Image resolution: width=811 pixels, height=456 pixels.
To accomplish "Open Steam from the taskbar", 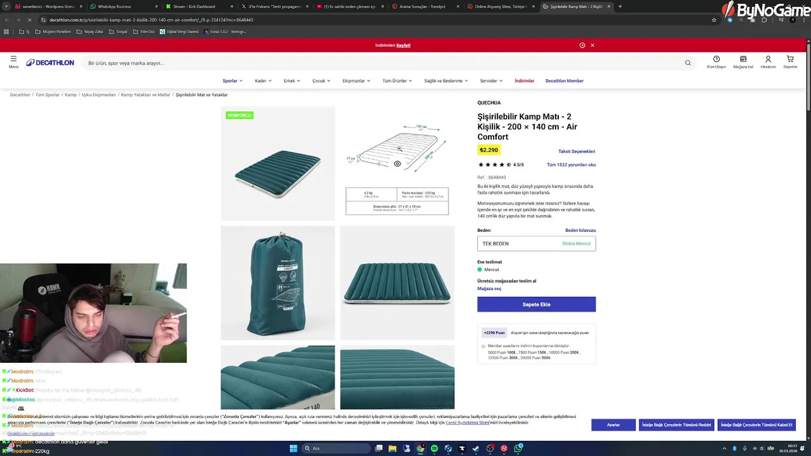I will [x=476, y=448].
